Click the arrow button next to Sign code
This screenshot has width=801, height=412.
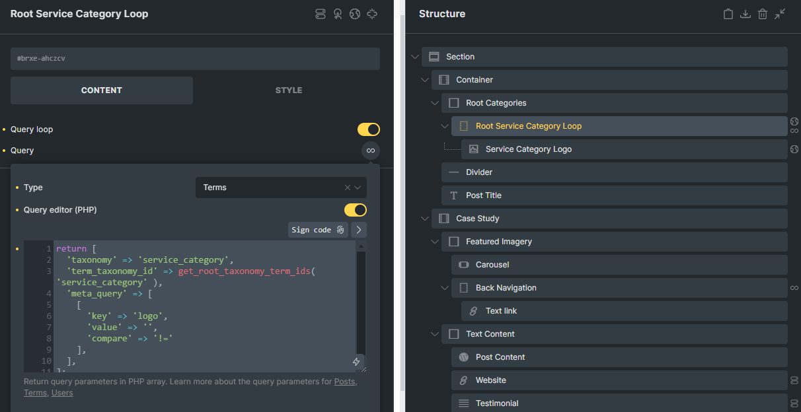[358, 230]
